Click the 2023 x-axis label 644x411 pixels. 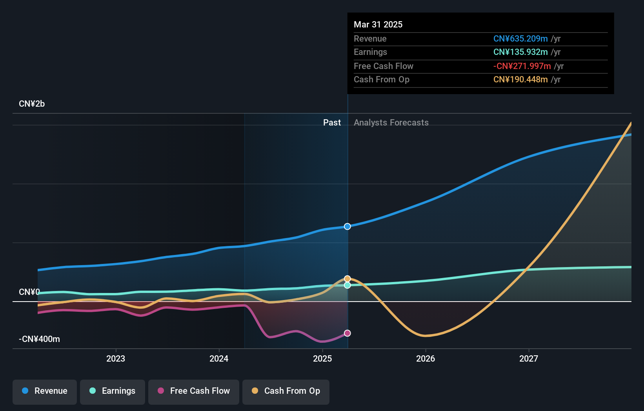point(116,358)
